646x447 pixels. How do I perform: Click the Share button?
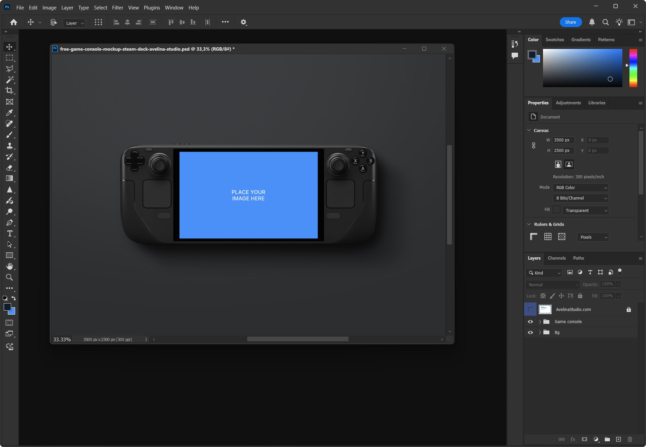click(x=570, y=22)
